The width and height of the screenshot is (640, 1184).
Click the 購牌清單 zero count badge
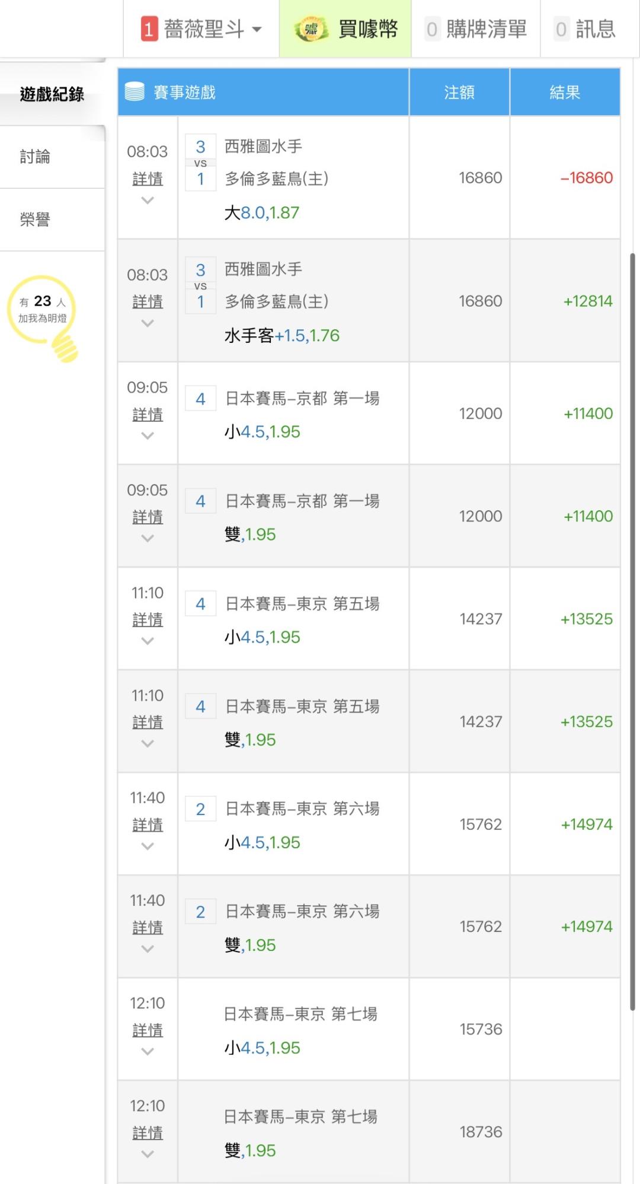pos(432,29)
